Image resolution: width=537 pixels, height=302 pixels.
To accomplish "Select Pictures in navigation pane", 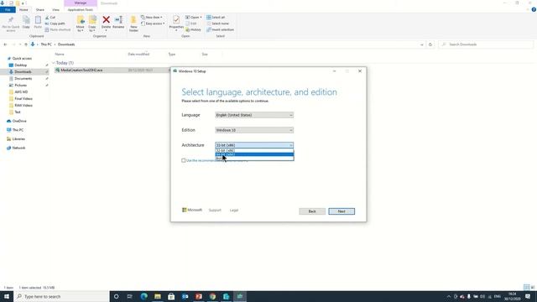I will pos(20,86).
